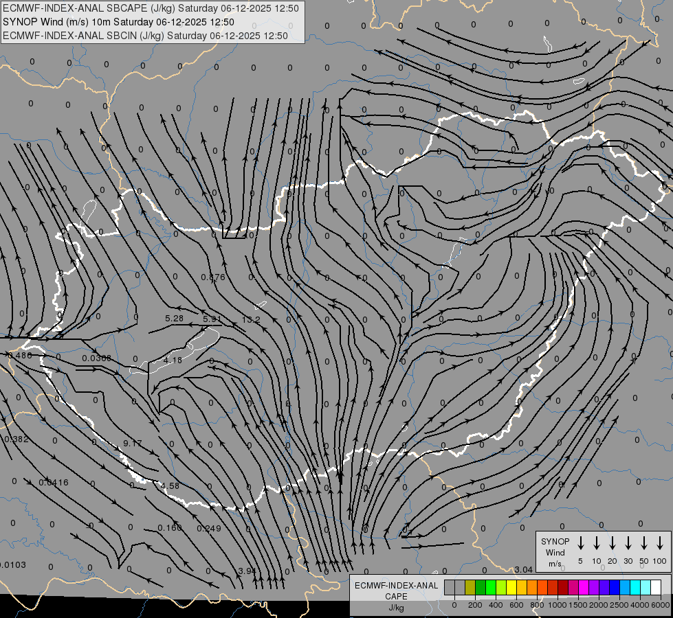
Task: Select the pure yellow CAPE legend swatch
Action: (x=511, y=587)
